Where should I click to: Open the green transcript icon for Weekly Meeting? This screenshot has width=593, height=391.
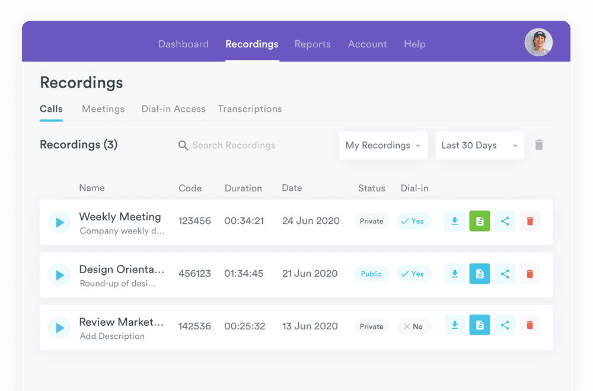click(480, 222)
